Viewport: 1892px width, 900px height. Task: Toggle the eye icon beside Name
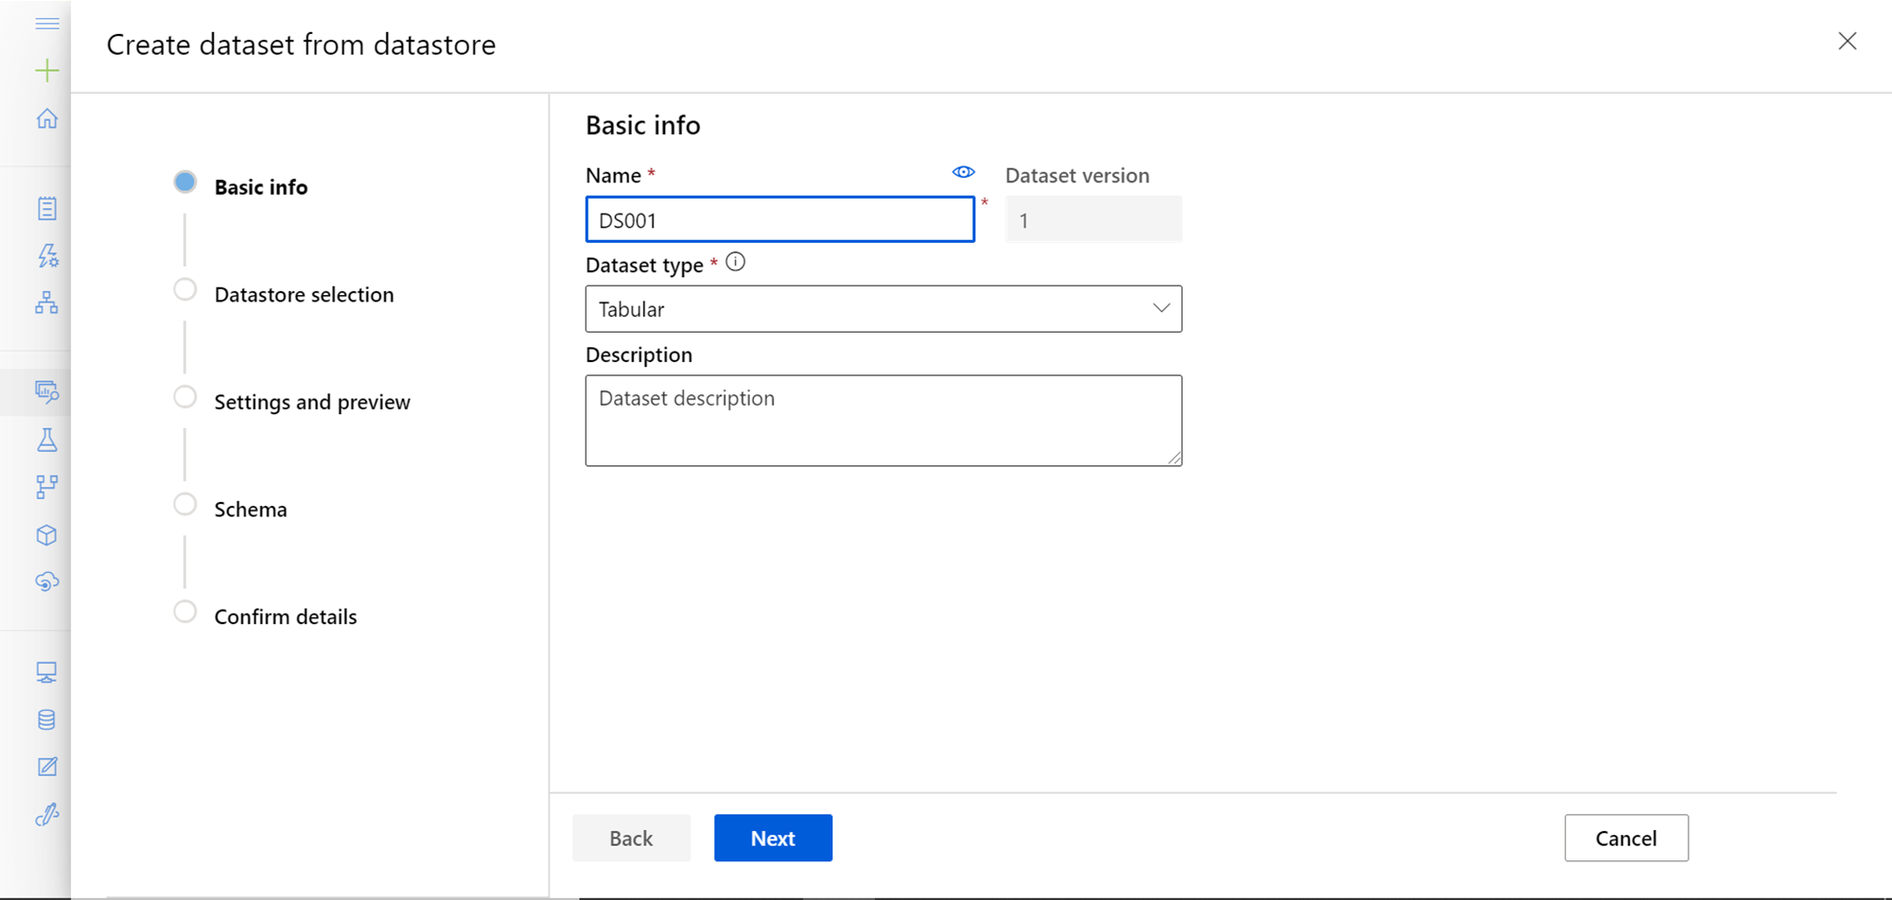coord(963,172)
